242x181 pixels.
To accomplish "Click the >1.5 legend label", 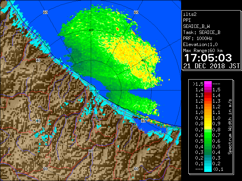I will point(198,84).
